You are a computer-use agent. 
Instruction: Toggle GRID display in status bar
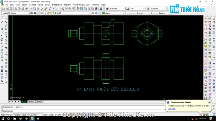coord(51,115)
